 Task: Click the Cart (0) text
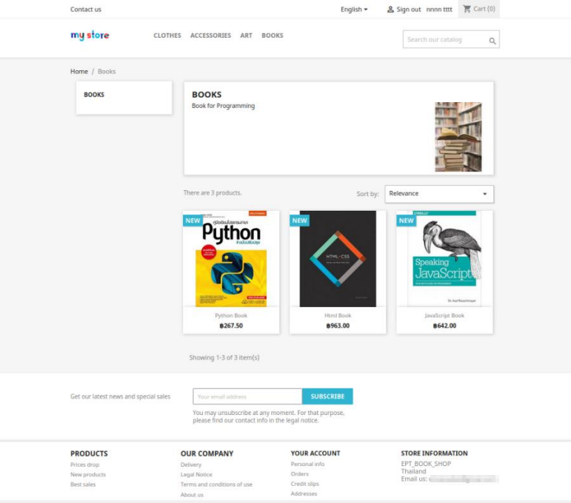[x=484, y=9]
